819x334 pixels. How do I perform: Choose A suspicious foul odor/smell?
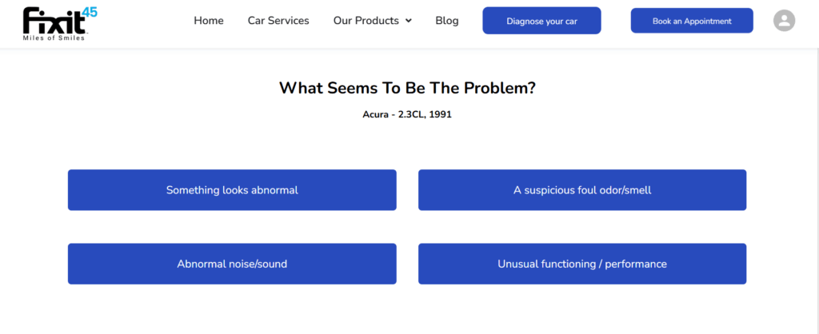coord(582,190)
